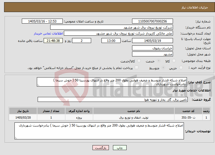Click the شهر محل تحویل label
215x155 pixels.
tap(199, 54)
